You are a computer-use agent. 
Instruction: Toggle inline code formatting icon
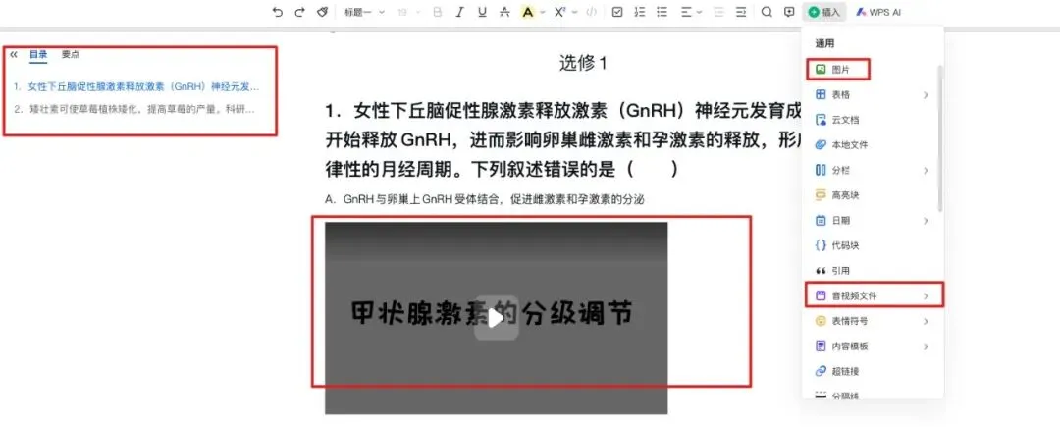pyautogui.click(x=592, y=12)
